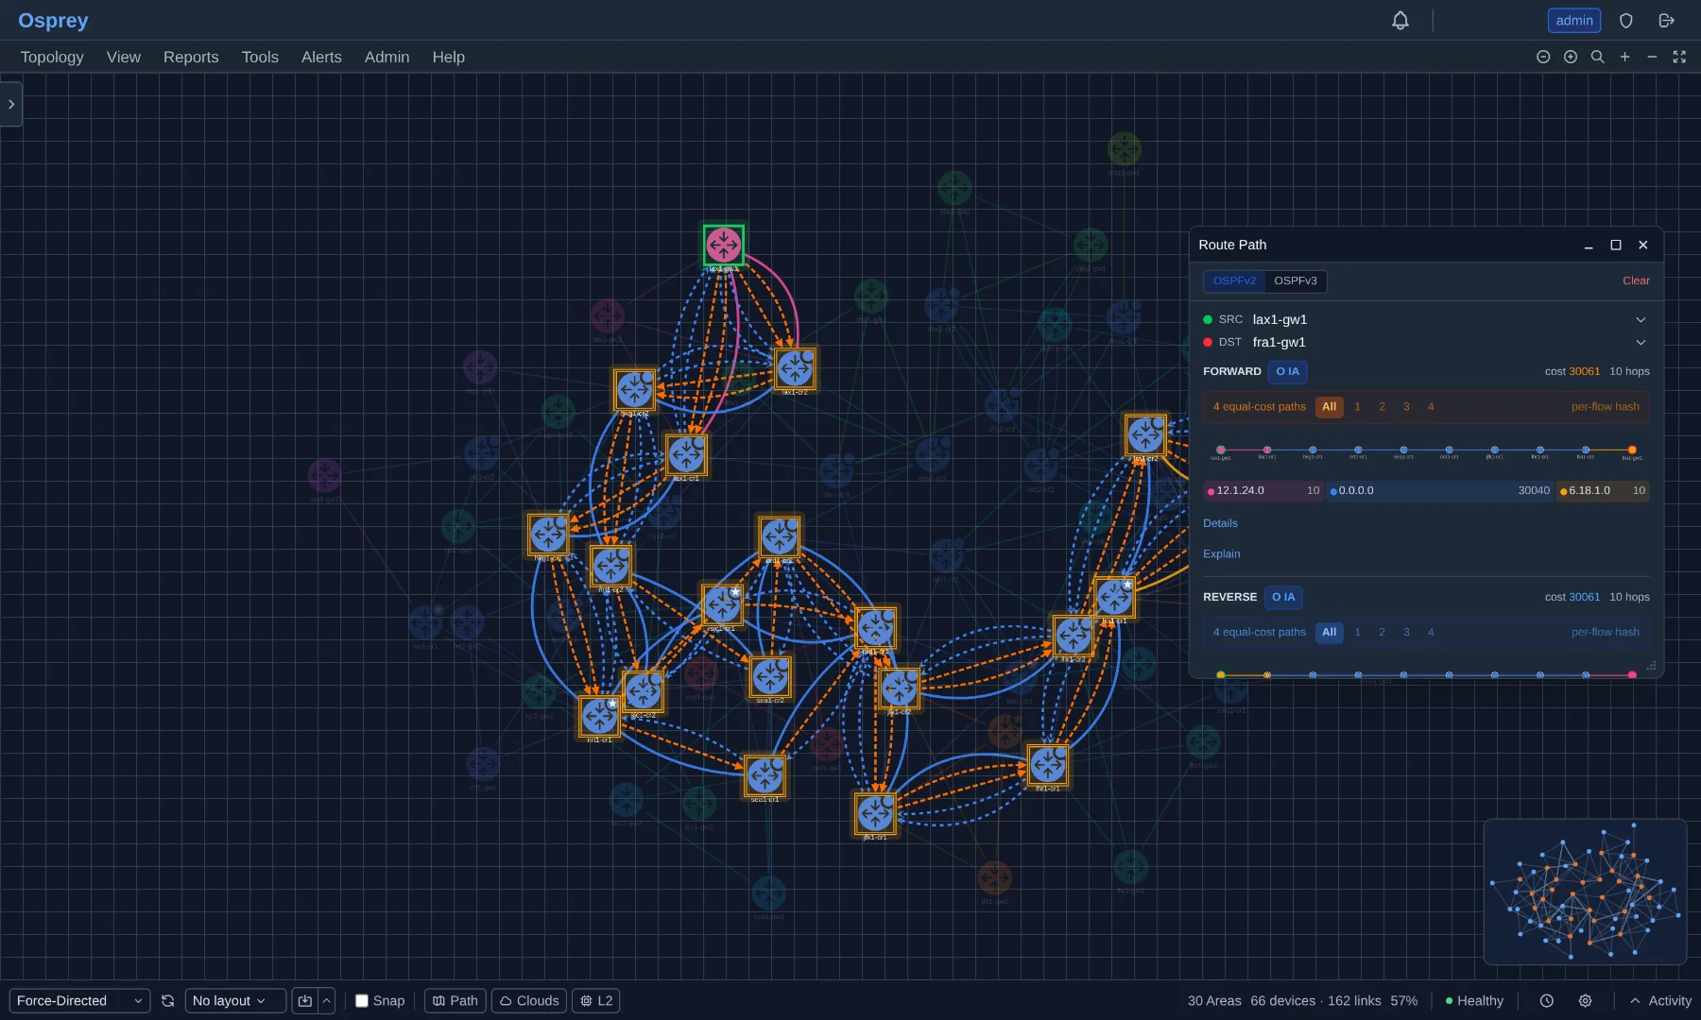Screen dimensions: 1701x1020
Task: Select the jfk1-cr1 router node
Action: (x=875, y=813)
